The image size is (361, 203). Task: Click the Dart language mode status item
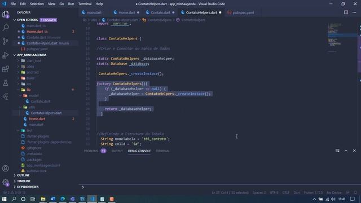coord(297,192)
